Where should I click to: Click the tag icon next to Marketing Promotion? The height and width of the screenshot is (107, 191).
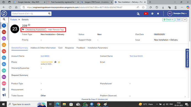[23, 30]
